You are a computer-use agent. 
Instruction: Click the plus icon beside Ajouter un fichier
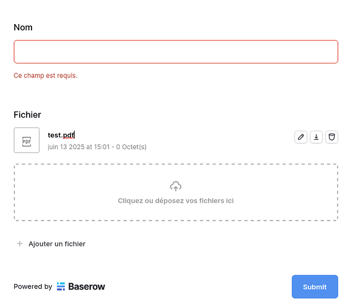click(x=20, y=244)
